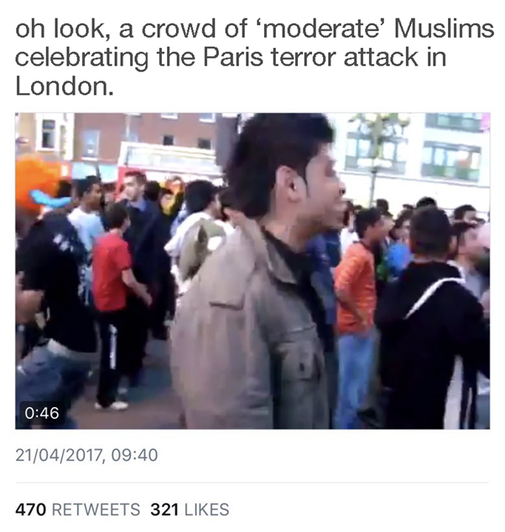The width and height of the screenshot is (505, 532).
Task: View the 321 Likes list
Action: (190, 509)
